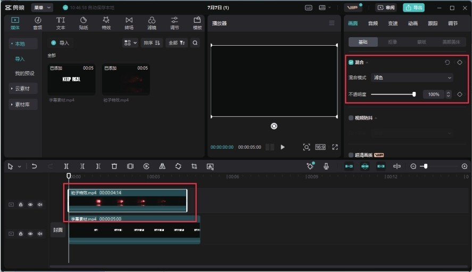This screenshot has height=272, width=472.
Task: Click the VIP button
Action: [353, 7]
